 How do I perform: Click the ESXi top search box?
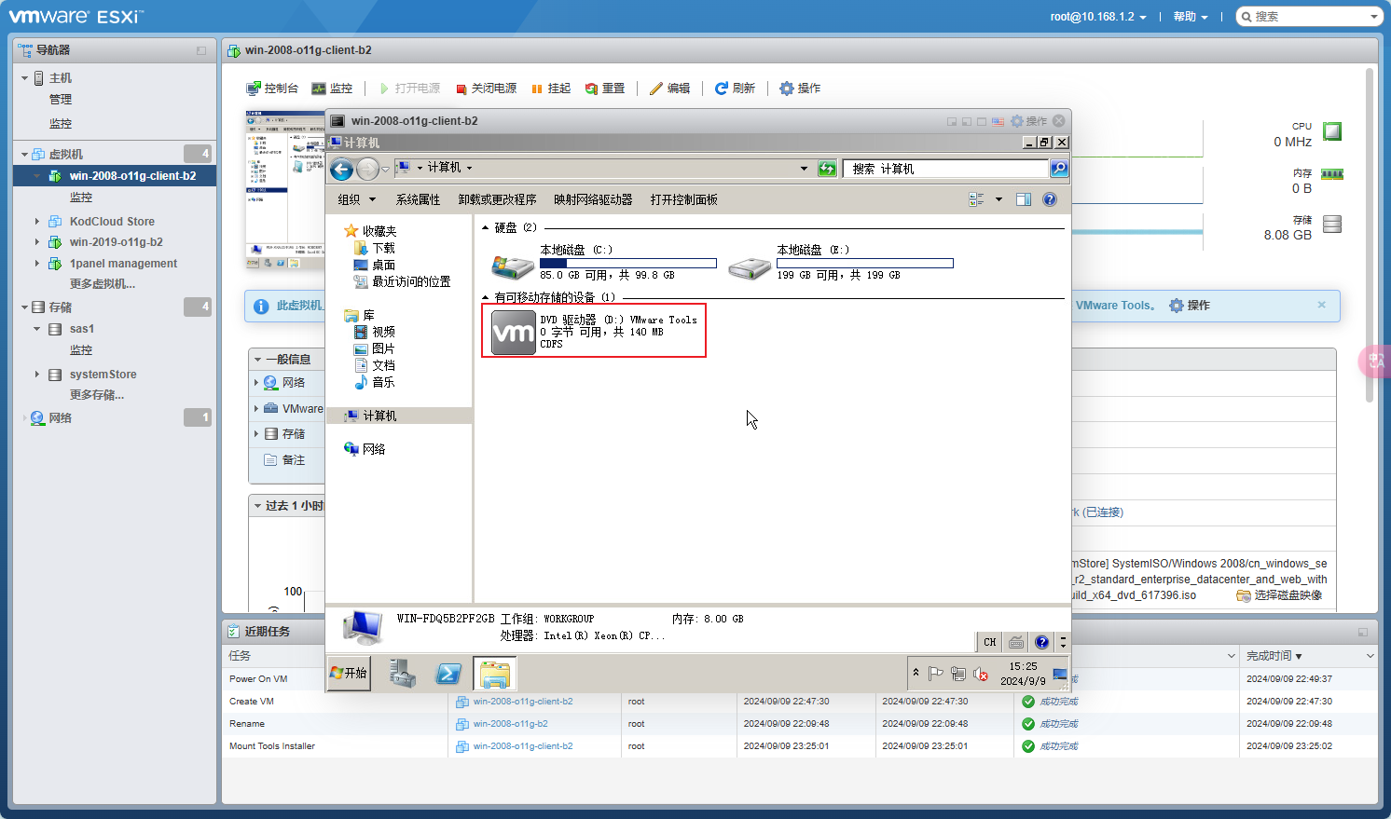tap(1310, 17)
